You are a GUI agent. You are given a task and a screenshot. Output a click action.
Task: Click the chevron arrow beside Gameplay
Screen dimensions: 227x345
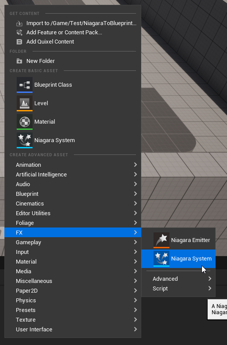tap(135, 242)
